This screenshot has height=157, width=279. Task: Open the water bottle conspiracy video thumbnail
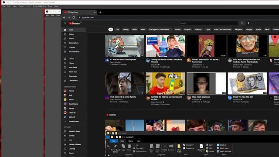pyautogui.click(x=166, y=46)
